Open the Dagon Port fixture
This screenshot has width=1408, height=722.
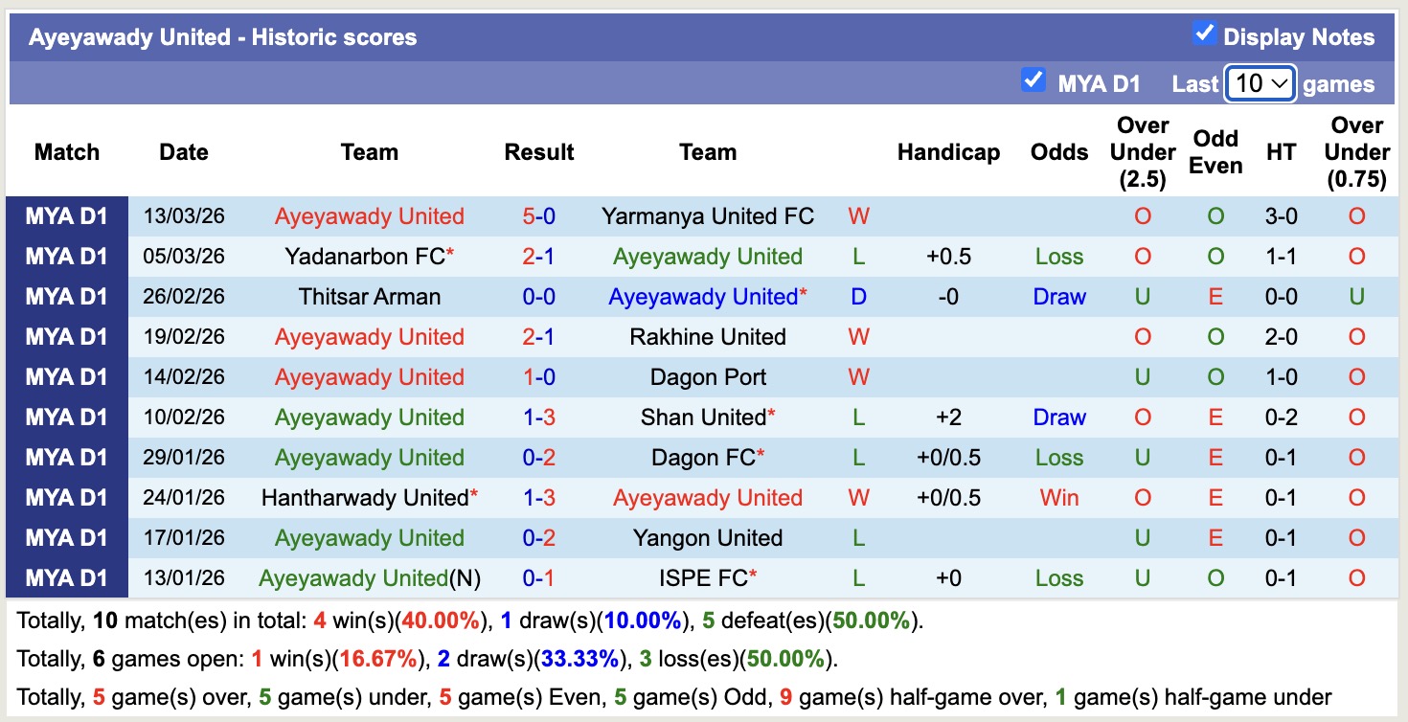[x=708, y=376]
